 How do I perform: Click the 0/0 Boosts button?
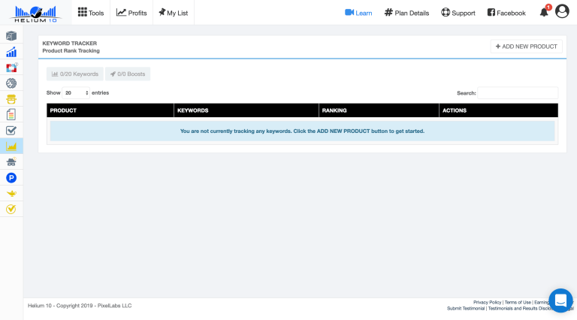(x=128, y=74)
